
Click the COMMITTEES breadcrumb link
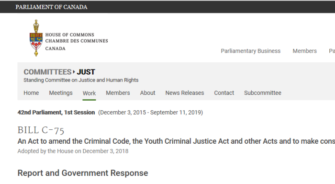47,72
